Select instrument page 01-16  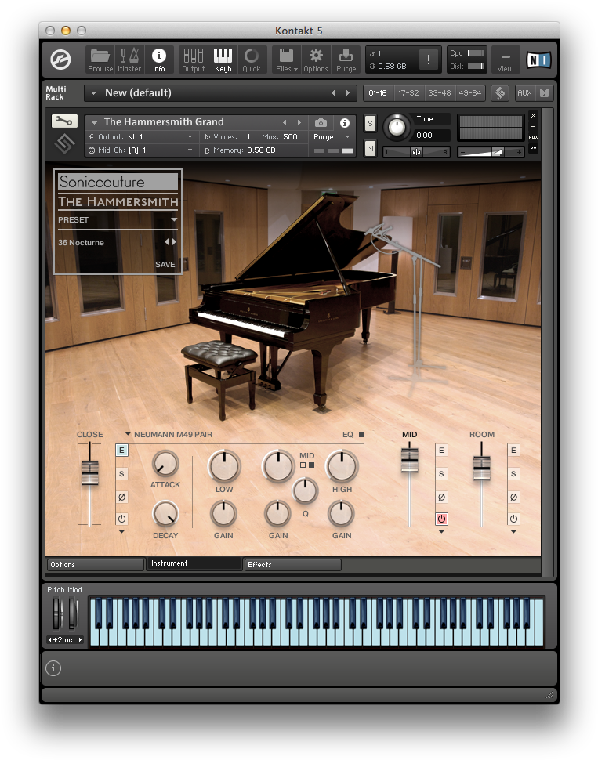pos(377,92)
